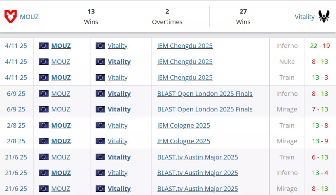336x195 pixels.
Task: Open BLAST Open London 2025 Finals, Mirage row
Action: (x=205, y=109)
